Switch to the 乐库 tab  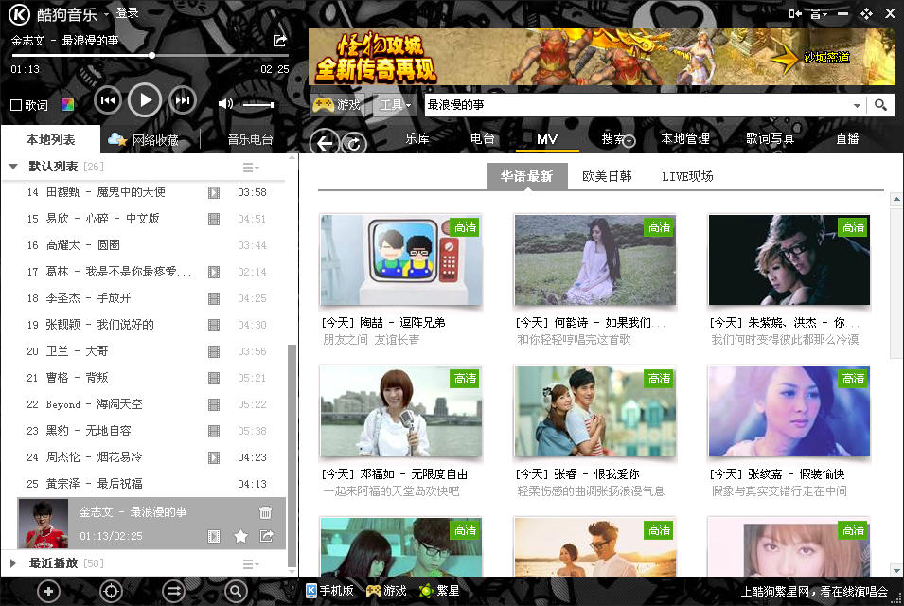[417, 138]
